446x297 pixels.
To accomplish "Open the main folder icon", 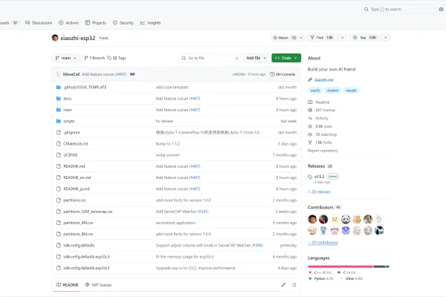I will click(59, 110).
